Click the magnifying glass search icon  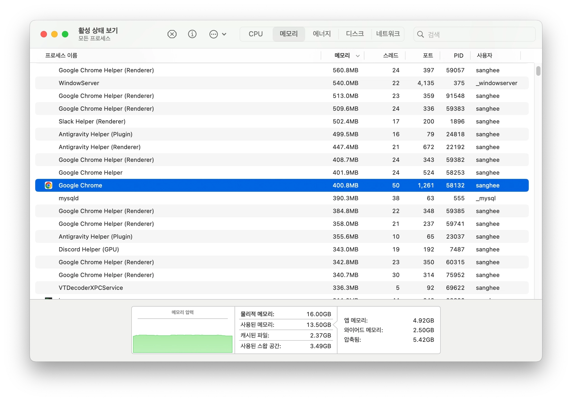(420, 34)
